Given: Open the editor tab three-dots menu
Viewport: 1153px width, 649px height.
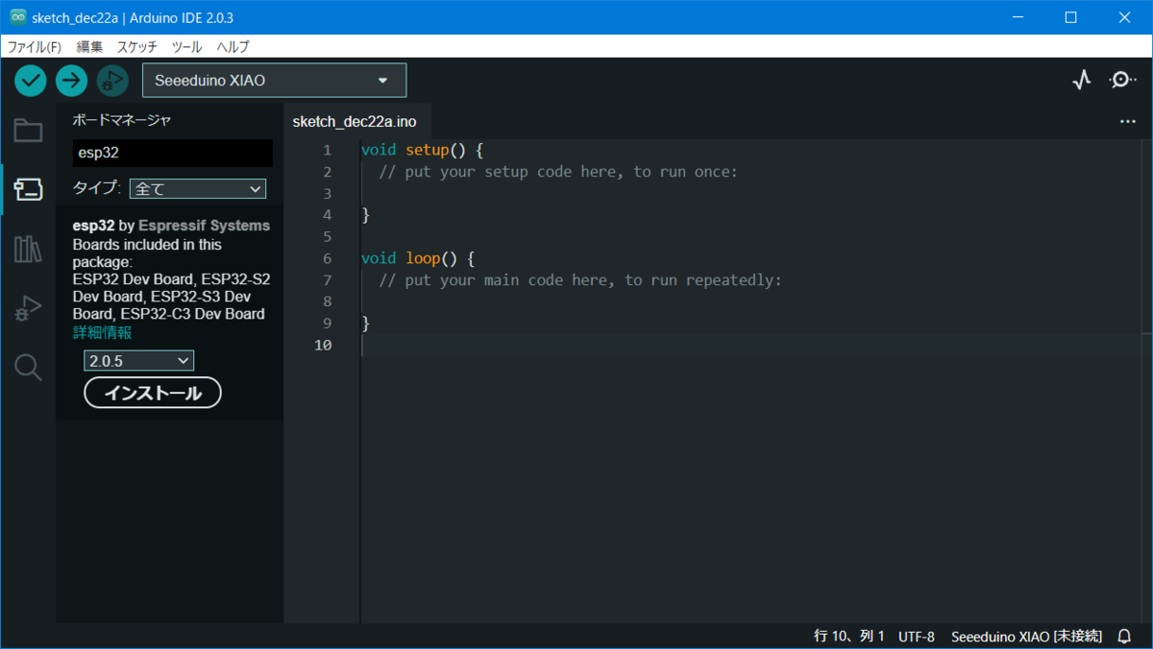Looking at the screenshot, I should coord(1128,122).
